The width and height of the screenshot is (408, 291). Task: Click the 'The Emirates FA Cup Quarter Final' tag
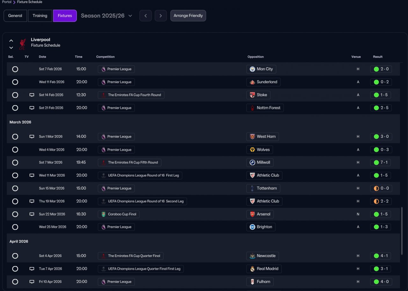(x=131, y=256)
